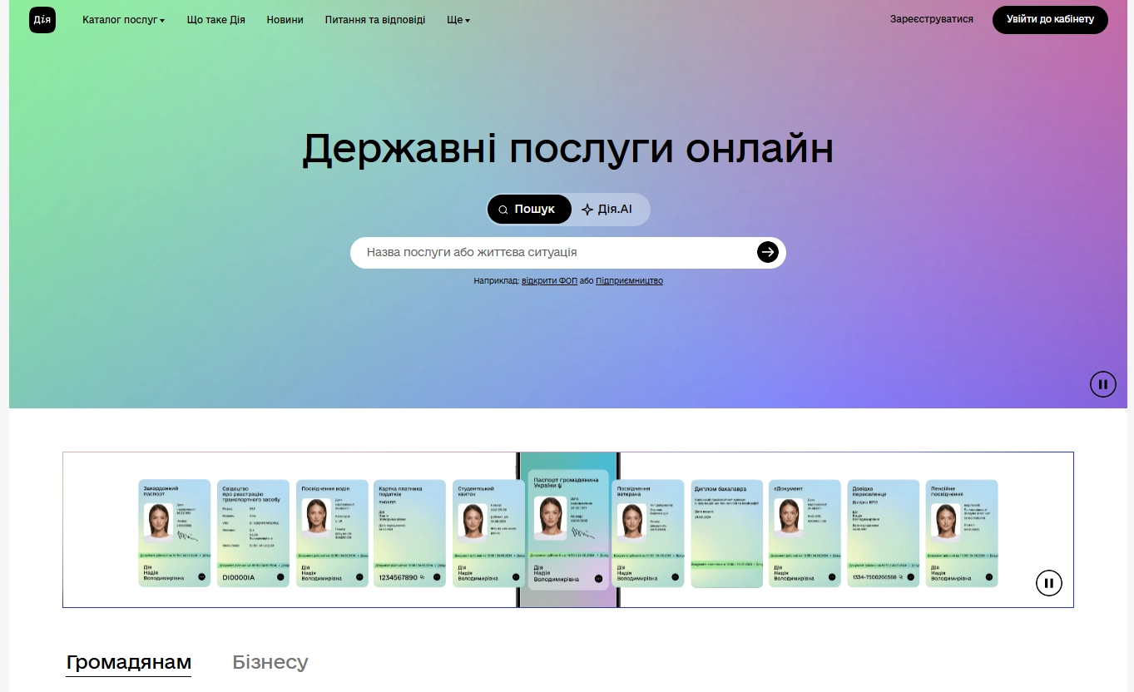Submit search with the black arrow button

click(x=768, y=252)
